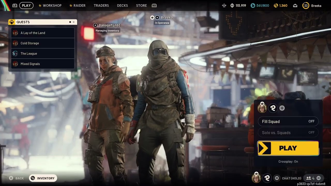Image resolution: width=331 pixels, height=186 pixels.
Task: Open the INVENTORY button
Action: coord(43,178)
